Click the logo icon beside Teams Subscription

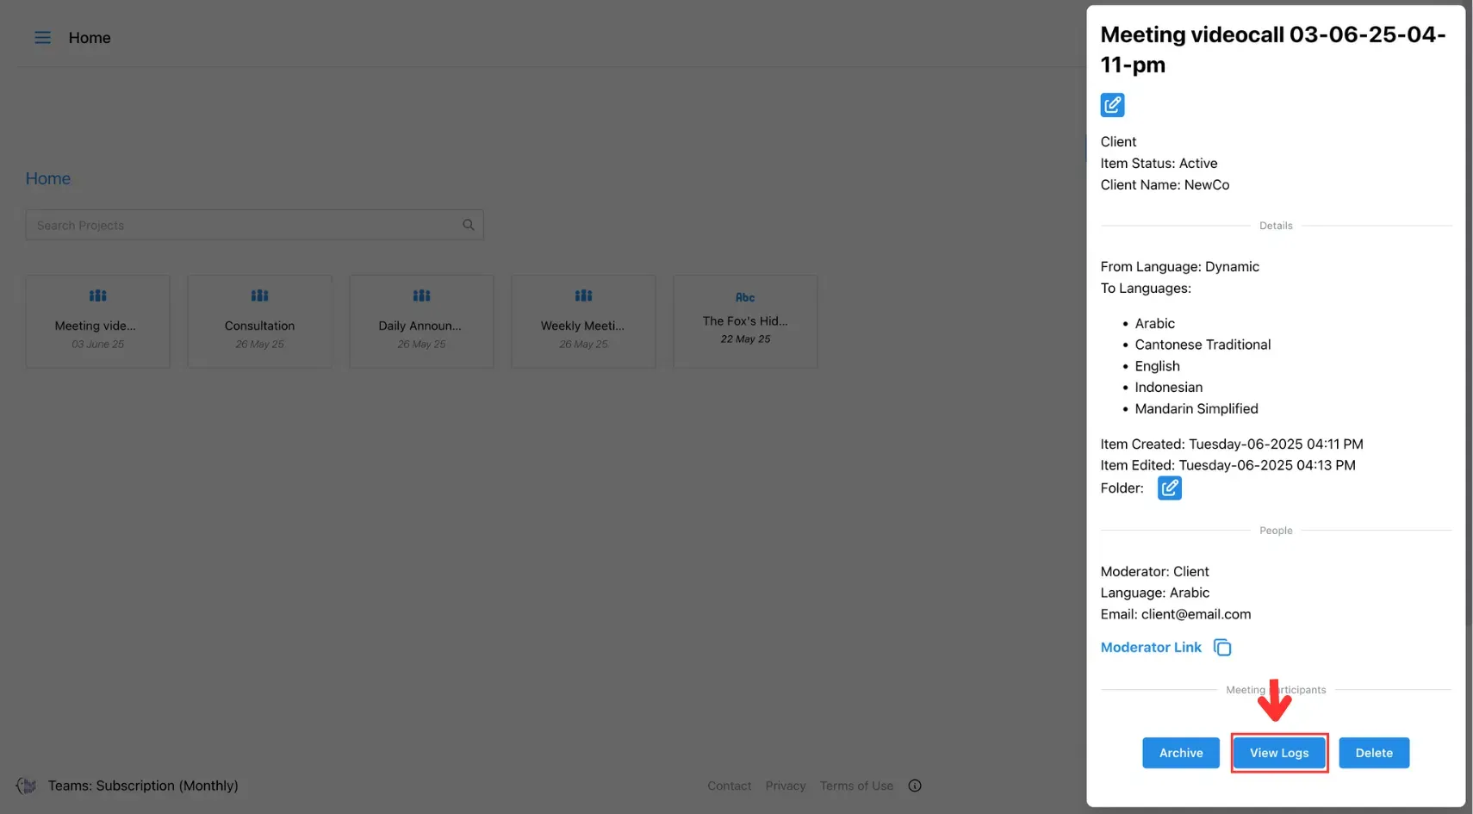click(26, 786)
